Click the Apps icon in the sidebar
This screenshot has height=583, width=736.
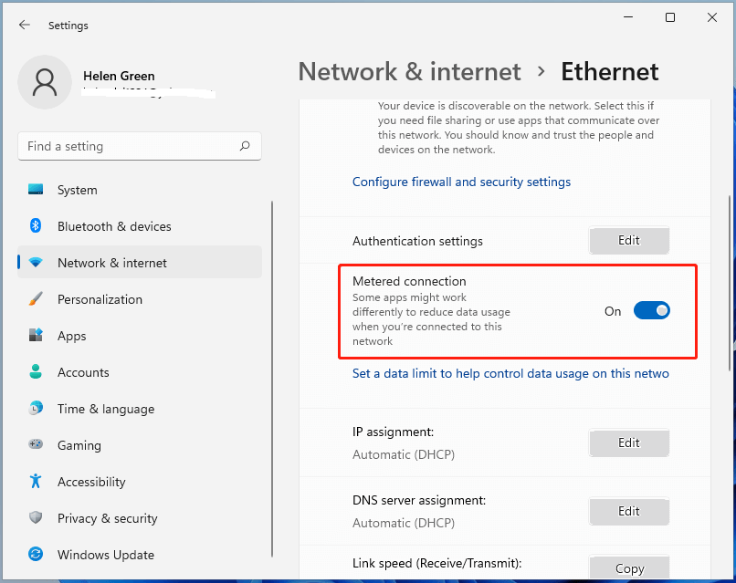click(x=36, y=335)
